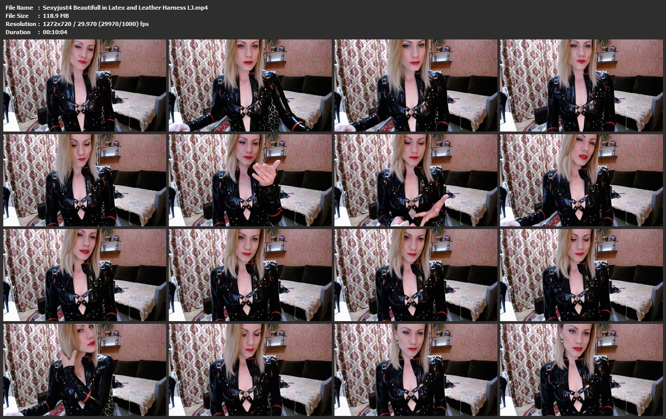The width and height of the screenshot is (666, 419).
Task: Click the Resolution value 1272x720 / 29.970 fps
Action: 96,24
